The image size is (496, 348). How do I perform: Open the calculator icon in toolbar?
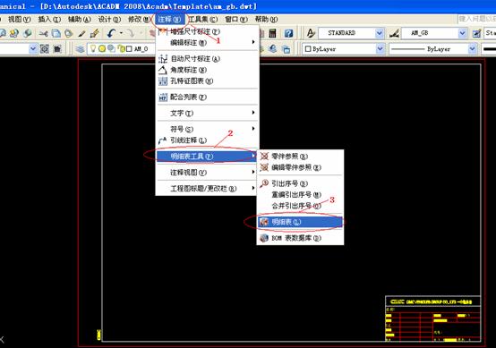[x=272, y=33]
